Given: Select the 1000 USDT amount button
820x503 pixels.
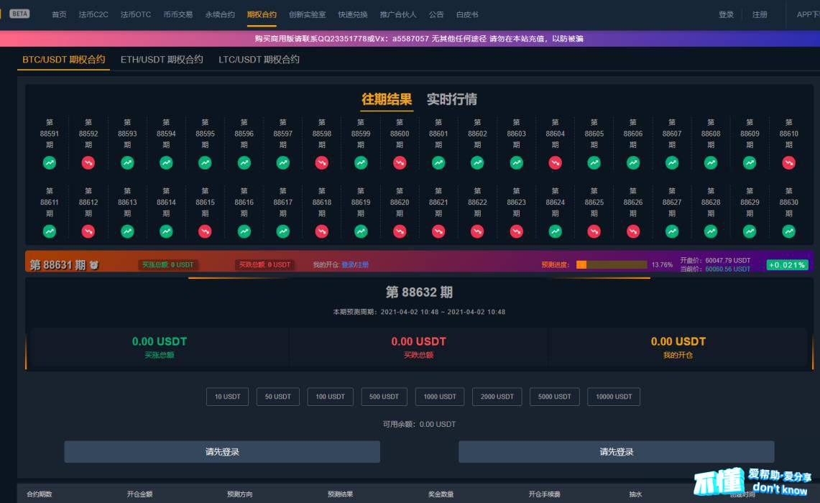Looking at the screenshot, I should (439, 397).
